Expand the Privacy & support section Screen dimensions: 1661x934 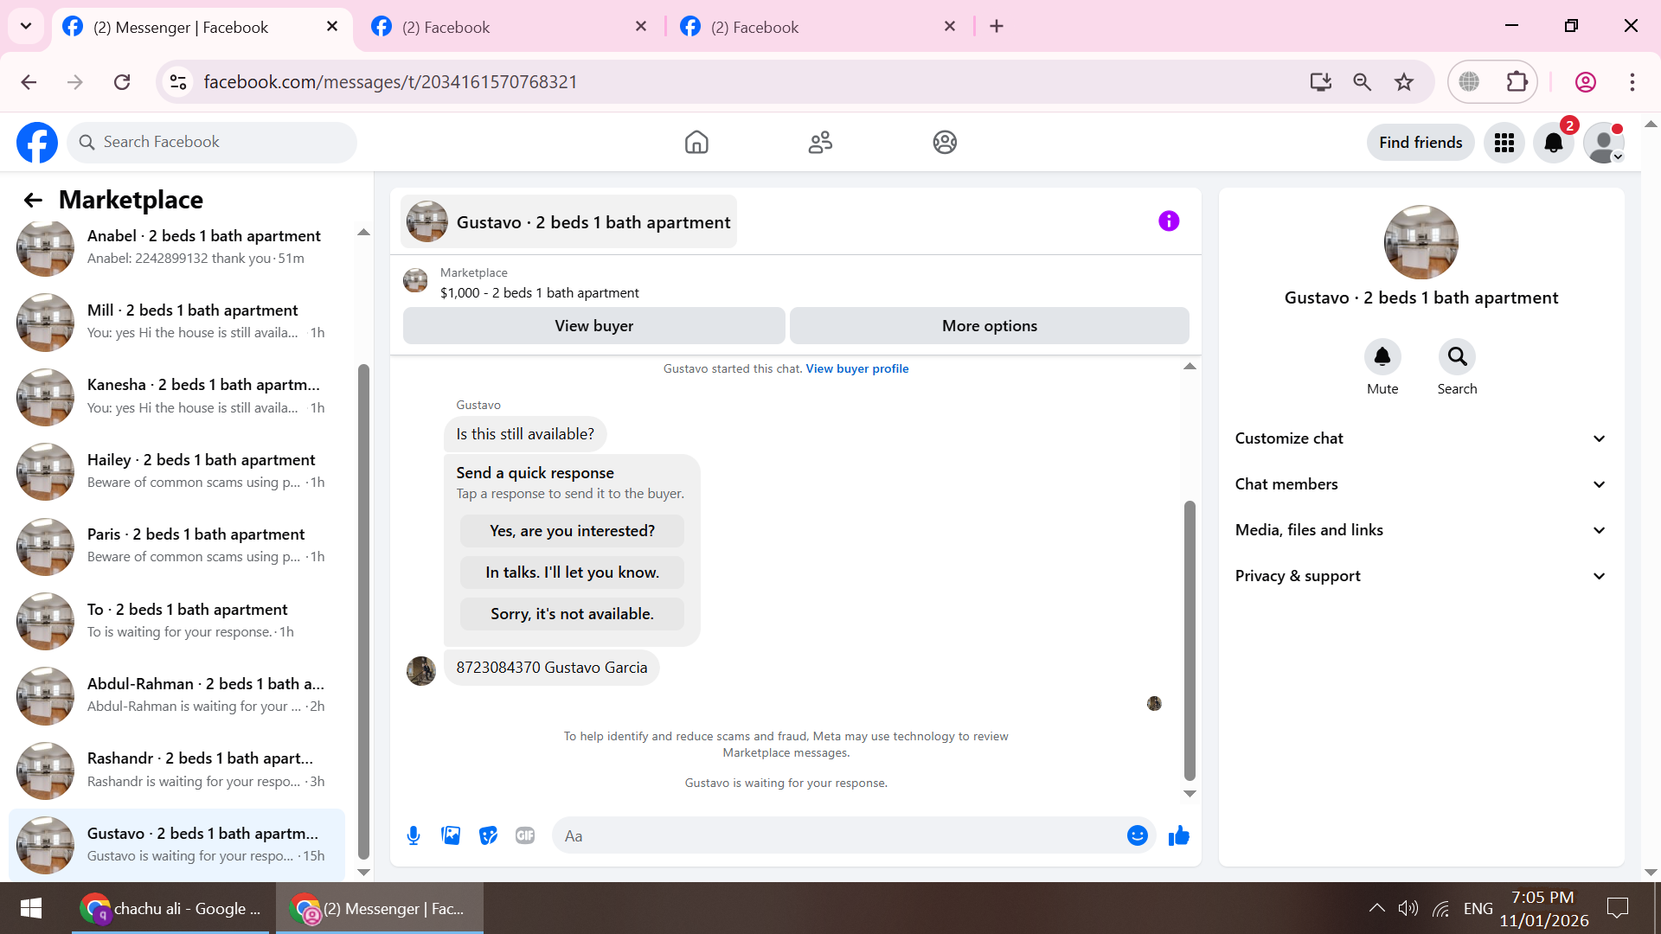pos(1421,576)
